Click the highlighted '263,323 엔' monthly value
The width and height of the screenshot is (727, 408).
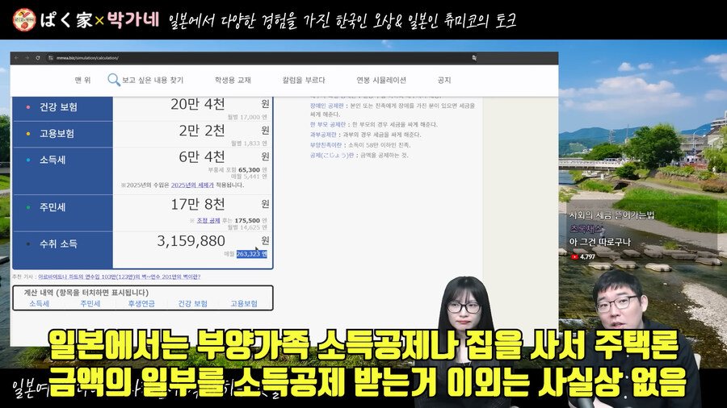coord(252,254)
